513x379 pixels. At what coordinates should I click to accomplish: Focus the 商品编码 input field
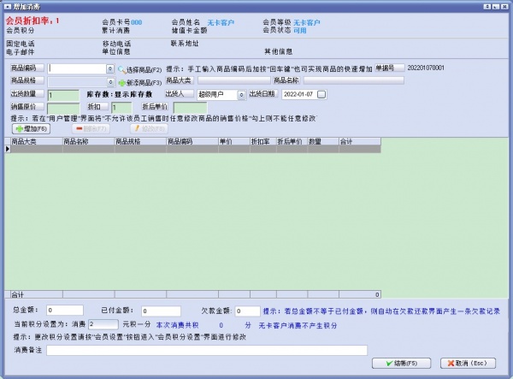click(77, 68)
